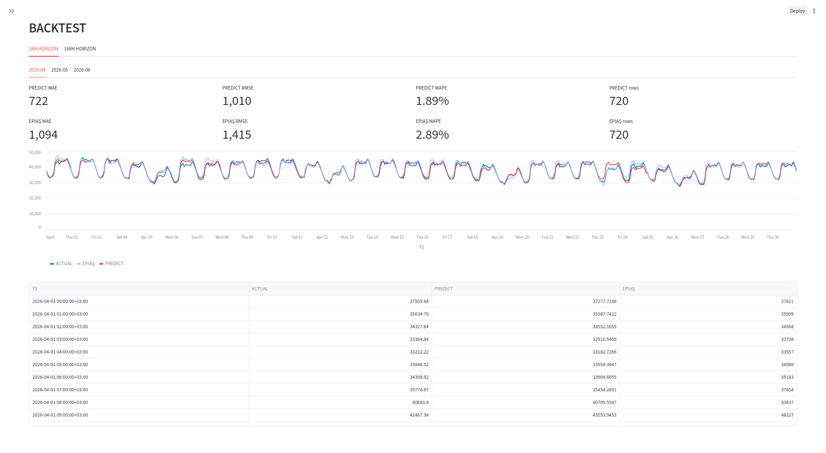This screenshot has width=826, height=453.
Task: Click EPIAŞ value 46227
Action: (708, 415)
